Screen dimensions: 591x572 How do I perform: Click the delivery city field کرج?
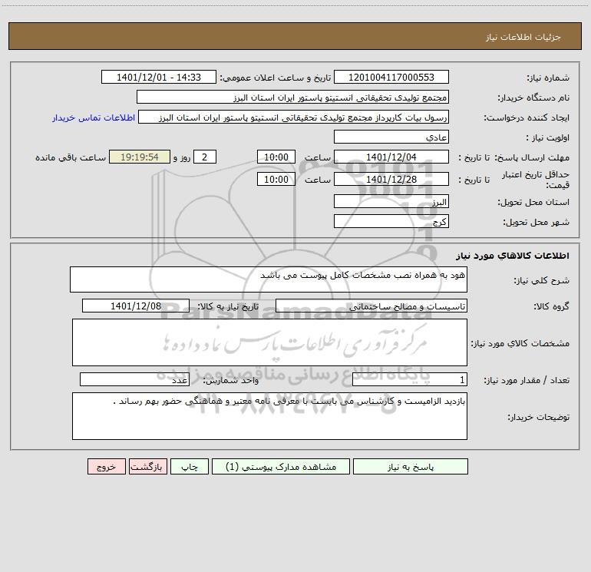(x=391, y=221)
